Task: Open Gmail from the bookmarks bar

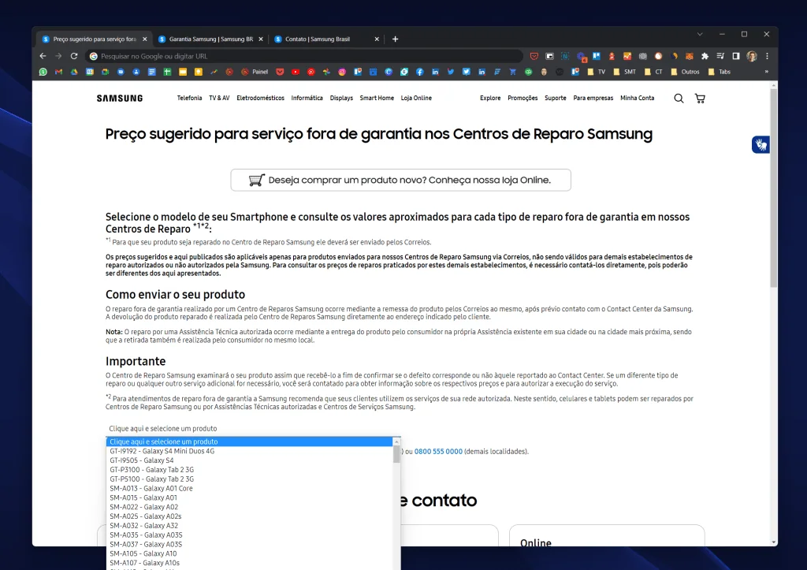Action: point(58,71)
